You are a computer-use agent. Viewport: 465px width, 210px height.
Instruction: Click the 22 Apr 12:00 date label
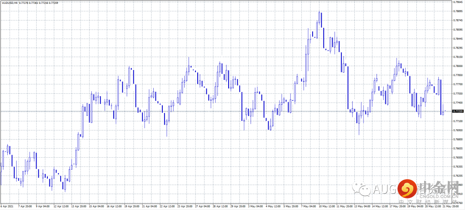pos(167,206)
